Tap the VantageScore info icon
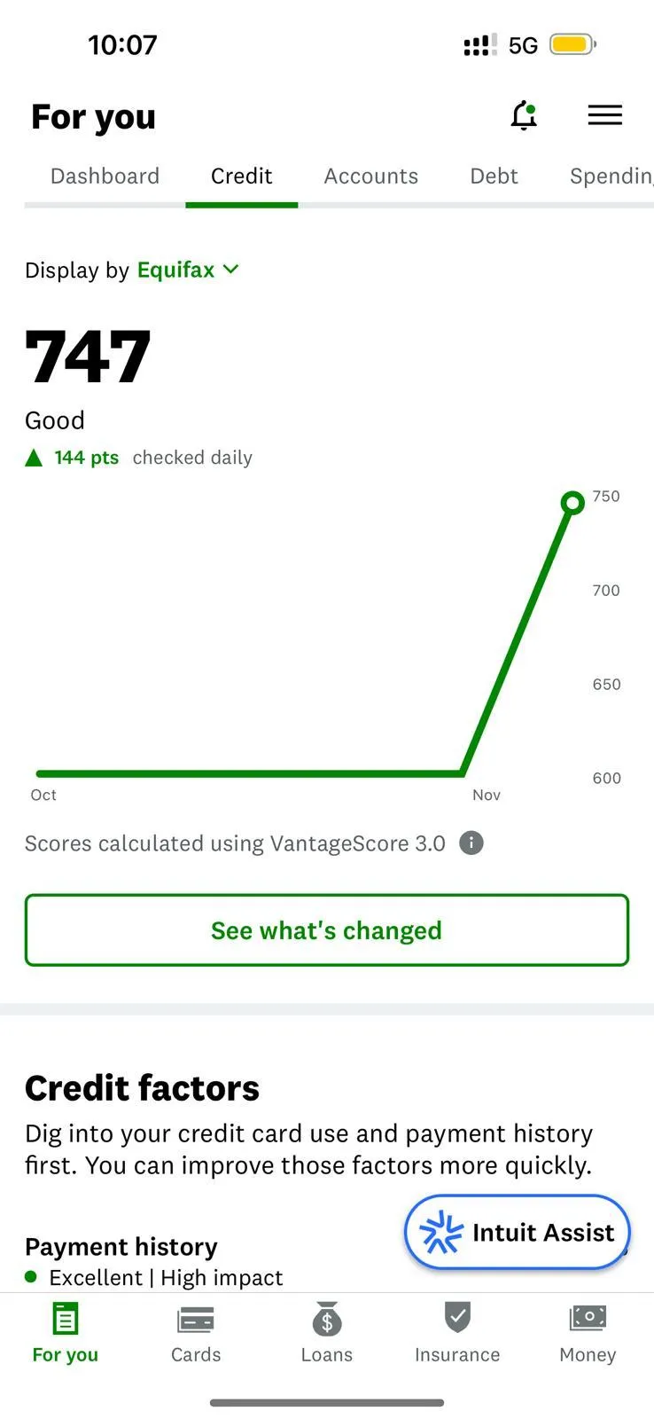The image size is (654, 1419). 471,843
